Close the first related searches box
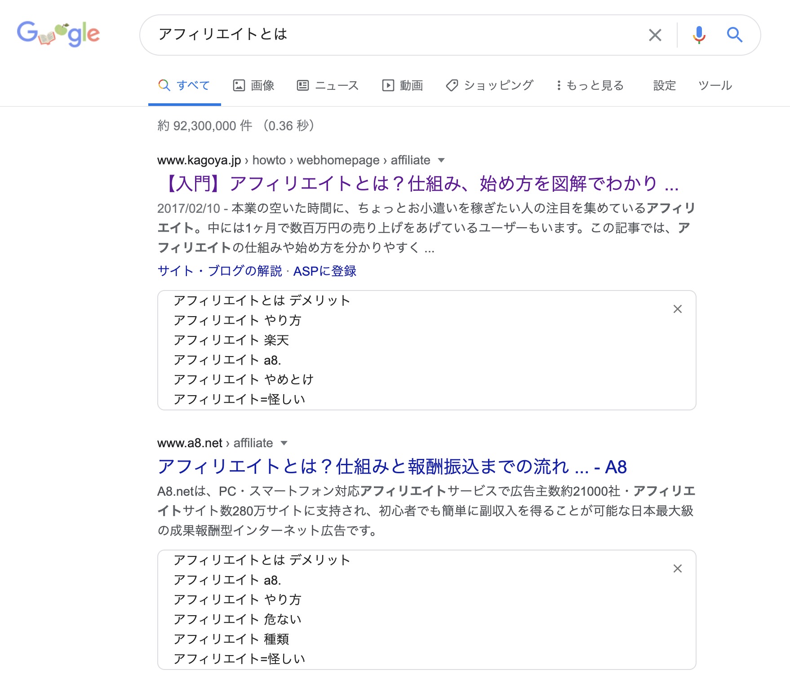The width and height of the screenshot is (790, 687). point(678,309)
